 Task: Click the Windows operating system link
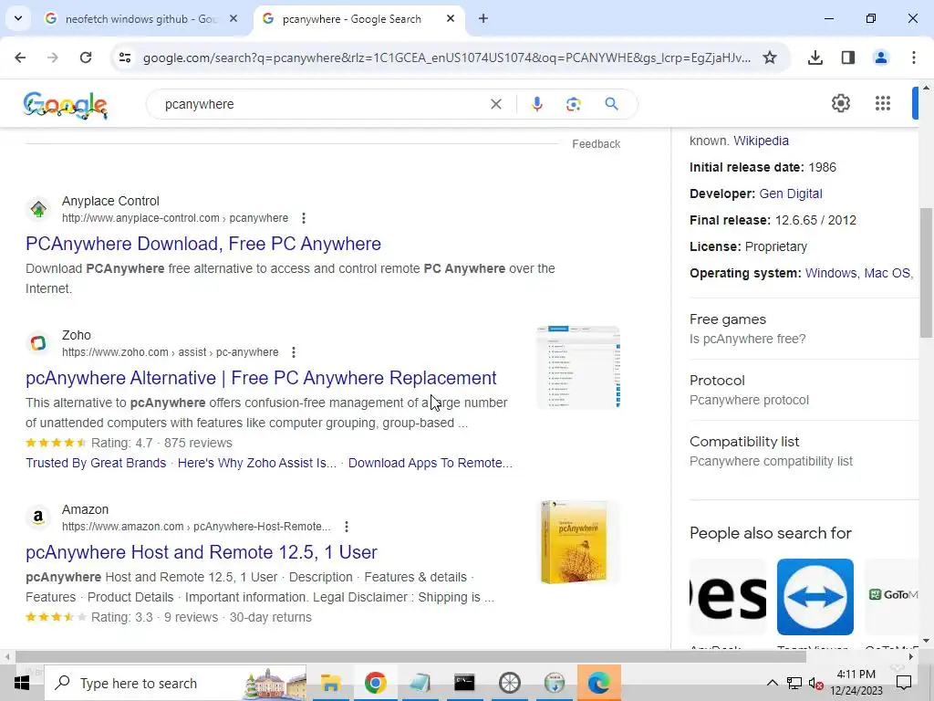point(830,274)
